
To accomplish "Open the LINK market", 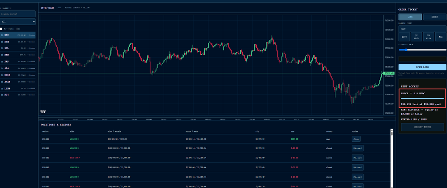I will tap(18, 89).
